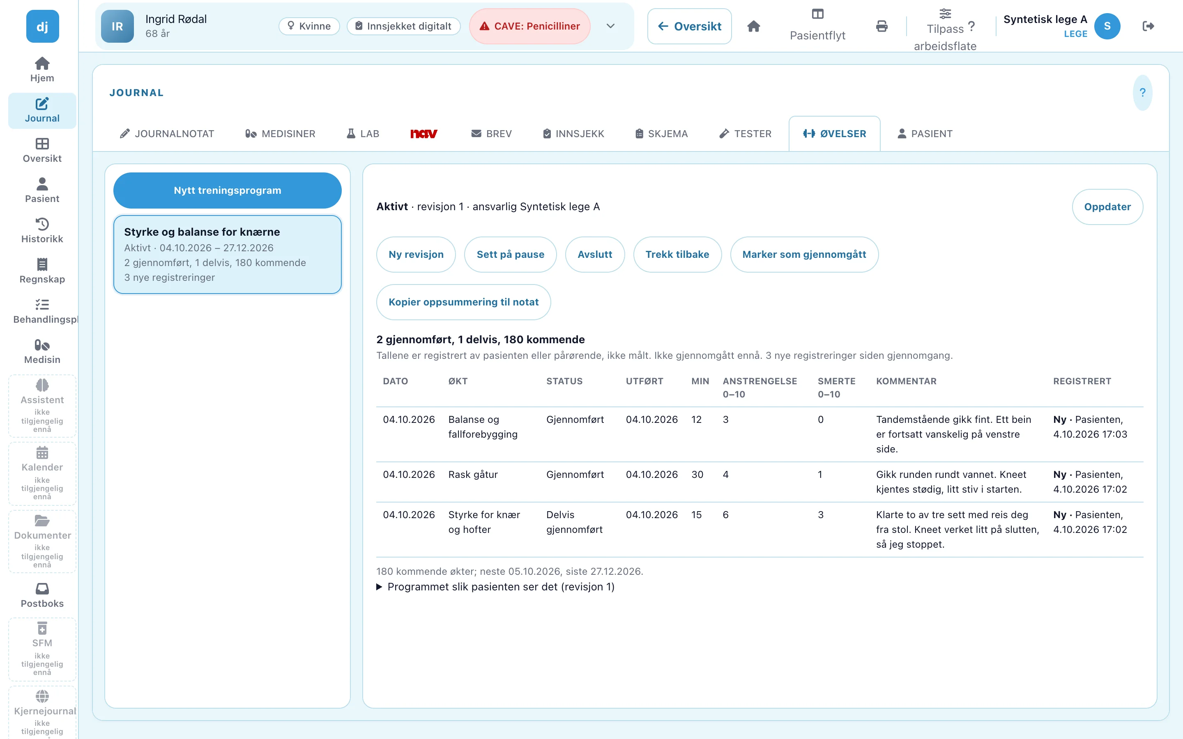Click the logout icon

(1148, 26)
